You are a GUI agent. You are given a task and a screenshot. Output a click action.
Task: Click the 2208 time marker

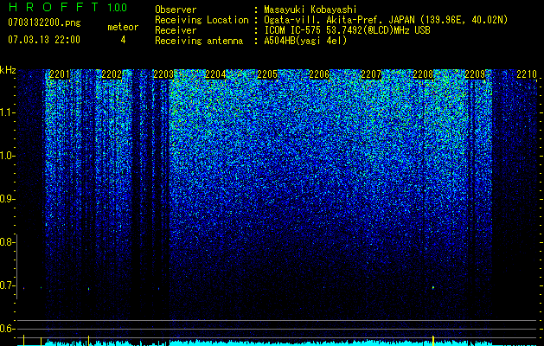(x=423, y=74)
